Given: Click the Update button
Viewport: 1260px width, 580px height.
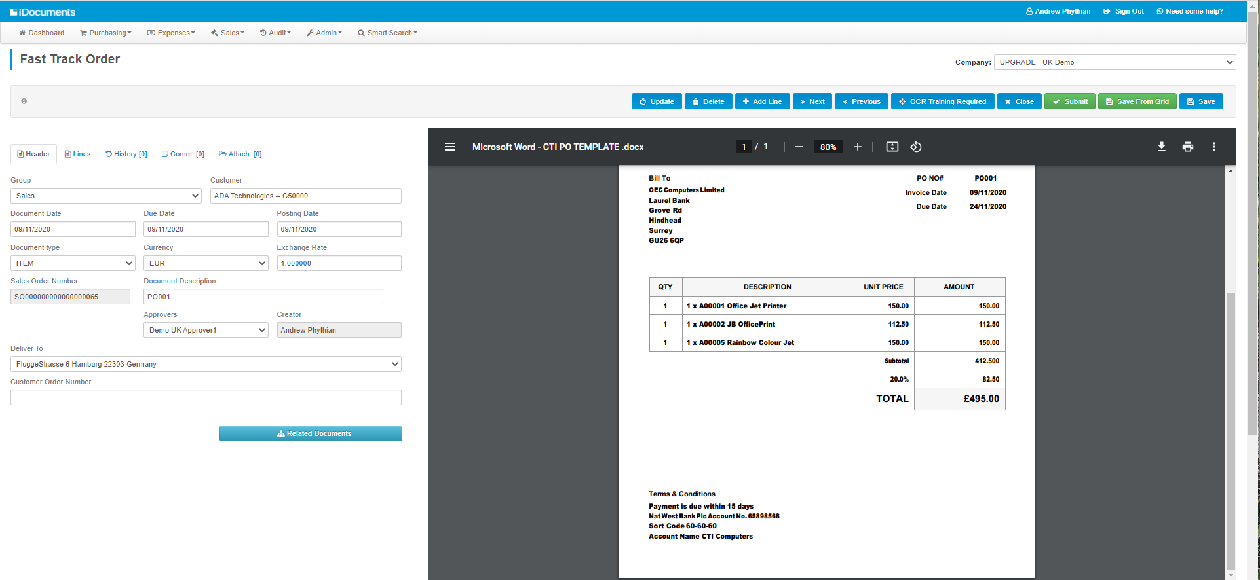Looking at the screenshot, I should [657, 101].
